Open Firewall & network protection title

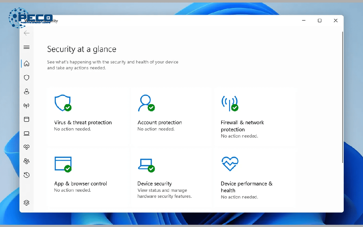[242, 126]
